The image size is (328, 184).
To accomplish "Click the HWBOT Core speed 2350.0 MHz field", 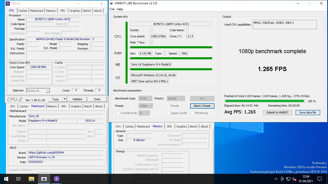I will coord(159,36).
